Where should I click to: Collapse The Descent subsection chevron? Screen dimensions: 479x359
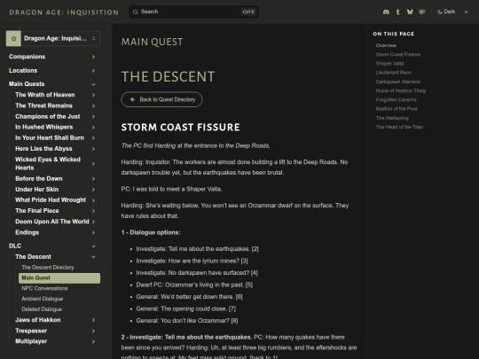coord(93,257)
